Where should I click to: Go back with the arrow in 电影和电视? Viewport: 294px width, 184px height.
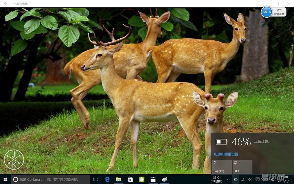5,4
